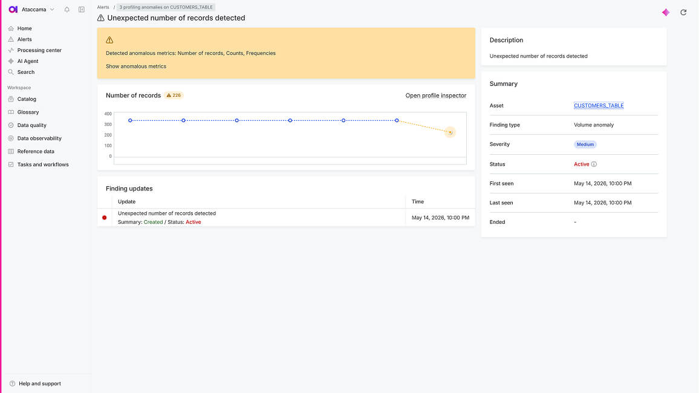This screenshot has height=393, width=699.
Task: Open Help and support
Action: [40, 384]
